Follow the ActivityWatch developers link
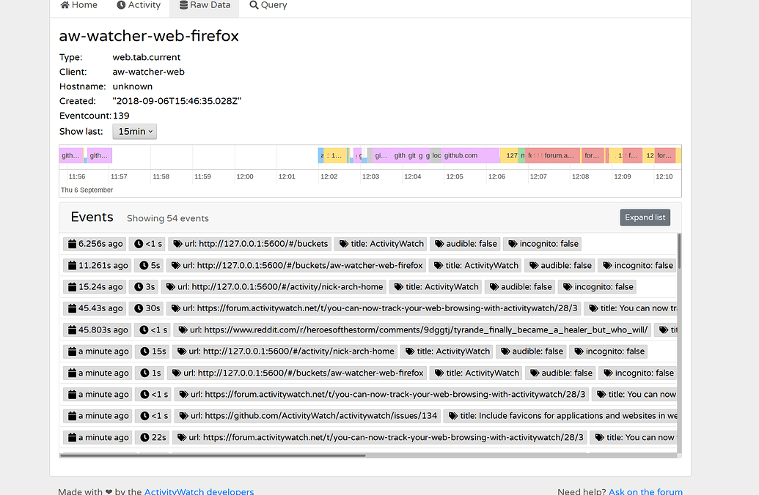Screen dimensions: 759x495 point(199,491)
